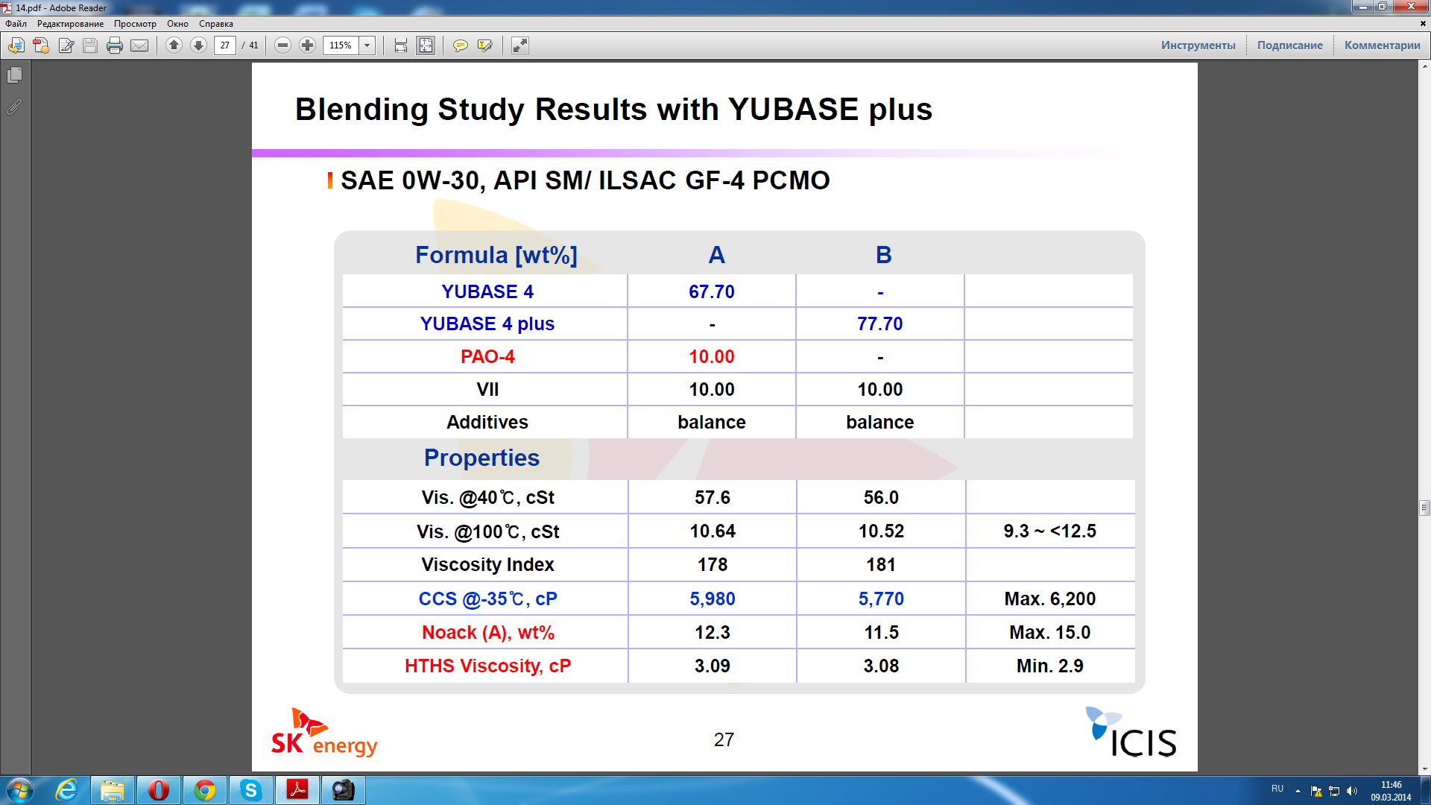This screenshot has width=1431, height=805.
Task: Click the fit width scrolling mode icon
Action: [x=401, y=45]
